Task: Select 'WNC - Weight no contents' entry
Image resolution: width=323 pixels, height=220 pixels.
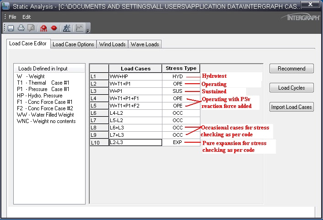Action: (46, 121)
